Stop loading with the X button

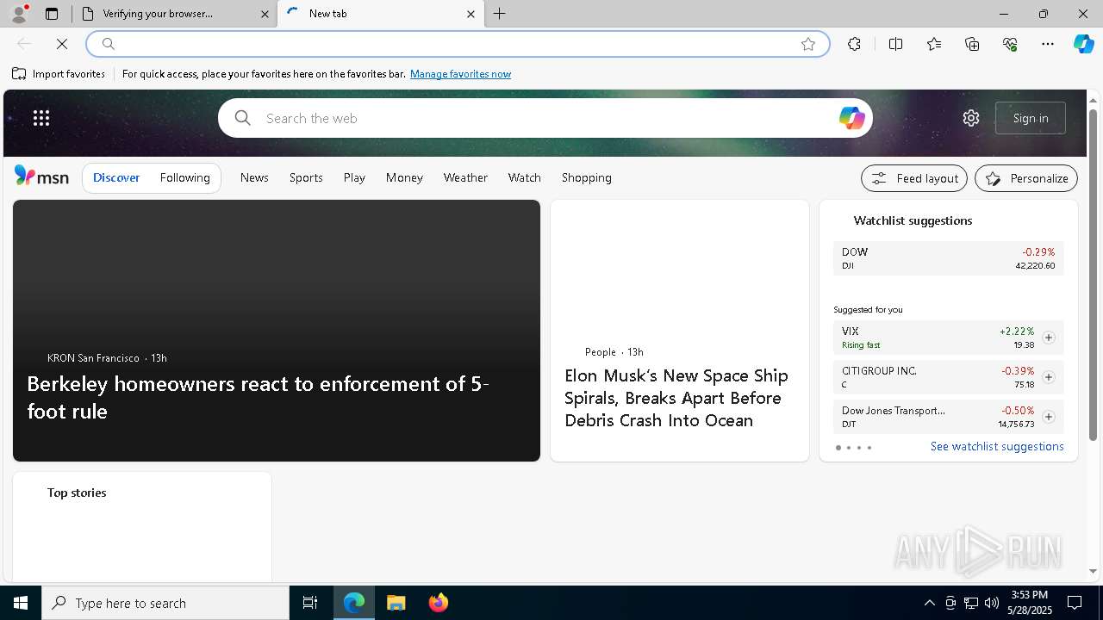[x=62, y=44]
